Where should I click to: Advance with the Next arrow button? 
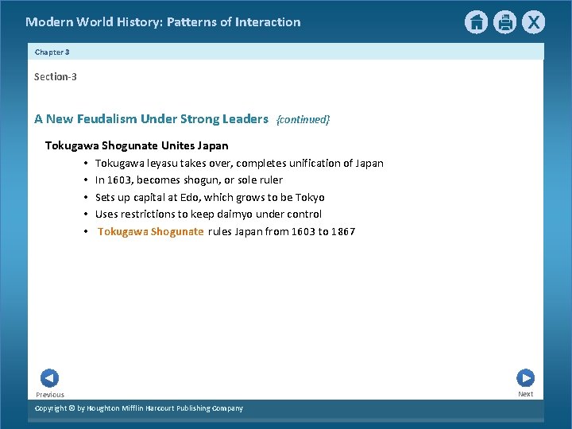pos(526,378)
